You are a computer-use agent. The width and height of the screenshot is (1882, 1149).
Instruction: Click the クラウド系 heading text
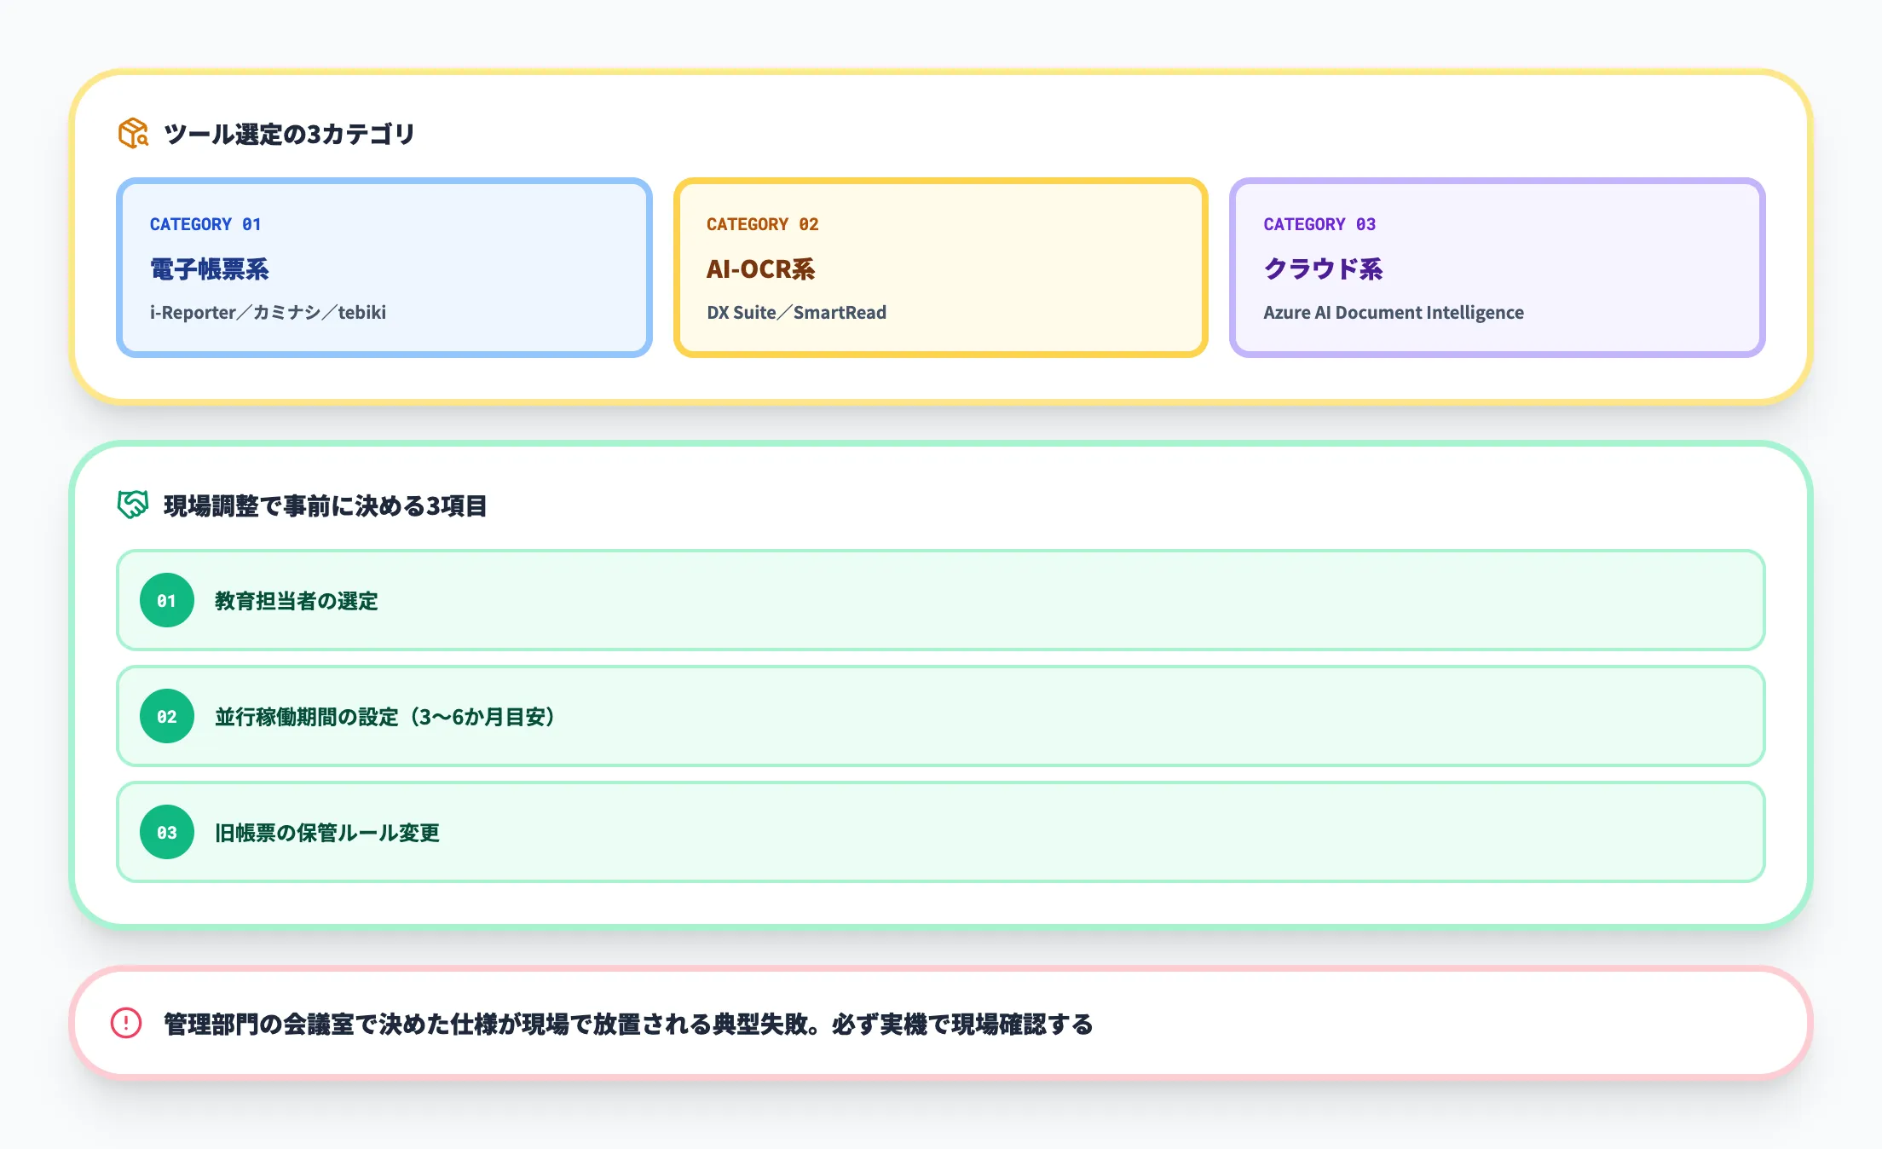coord(1324,269)
